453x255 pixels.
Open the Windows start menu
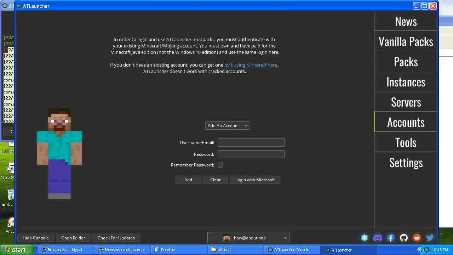coord(17,250)
